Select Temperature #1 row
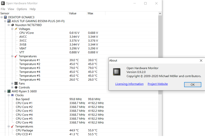 [x=54, y=60]
